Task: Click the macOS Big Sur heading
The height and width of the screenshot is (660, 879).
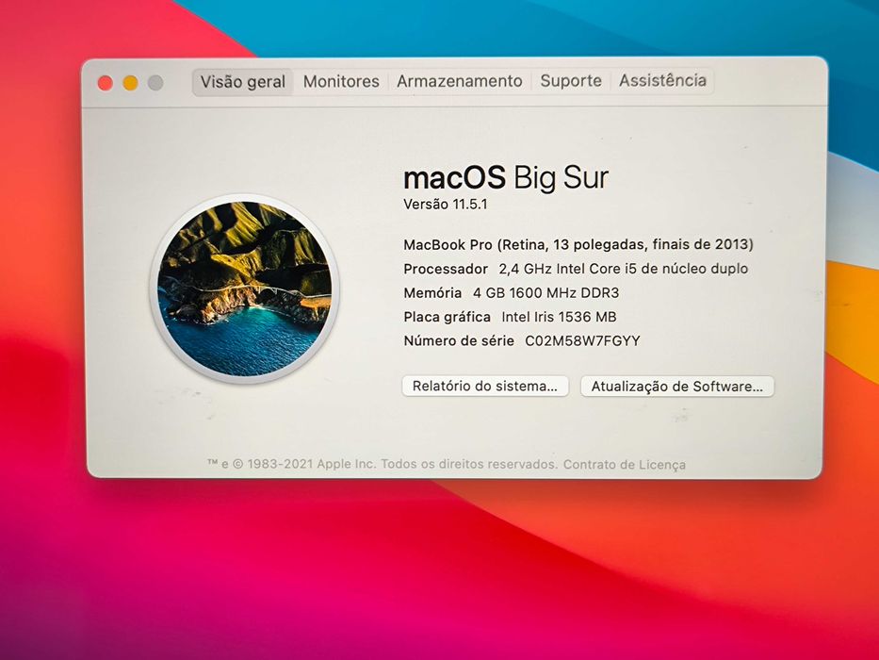Action: pos(506,177)
